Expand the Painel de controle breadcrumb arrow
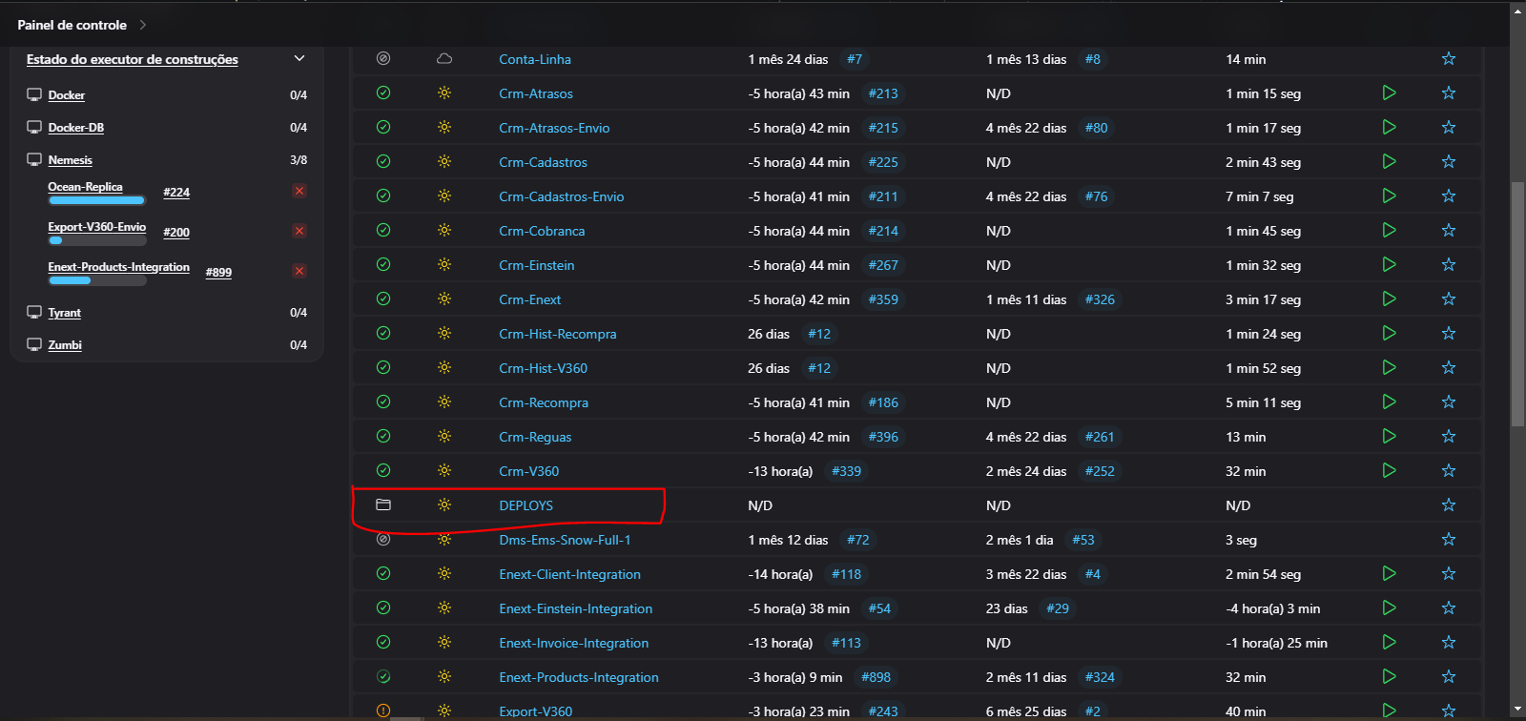The image size is (1526, 721). point(143,25)
